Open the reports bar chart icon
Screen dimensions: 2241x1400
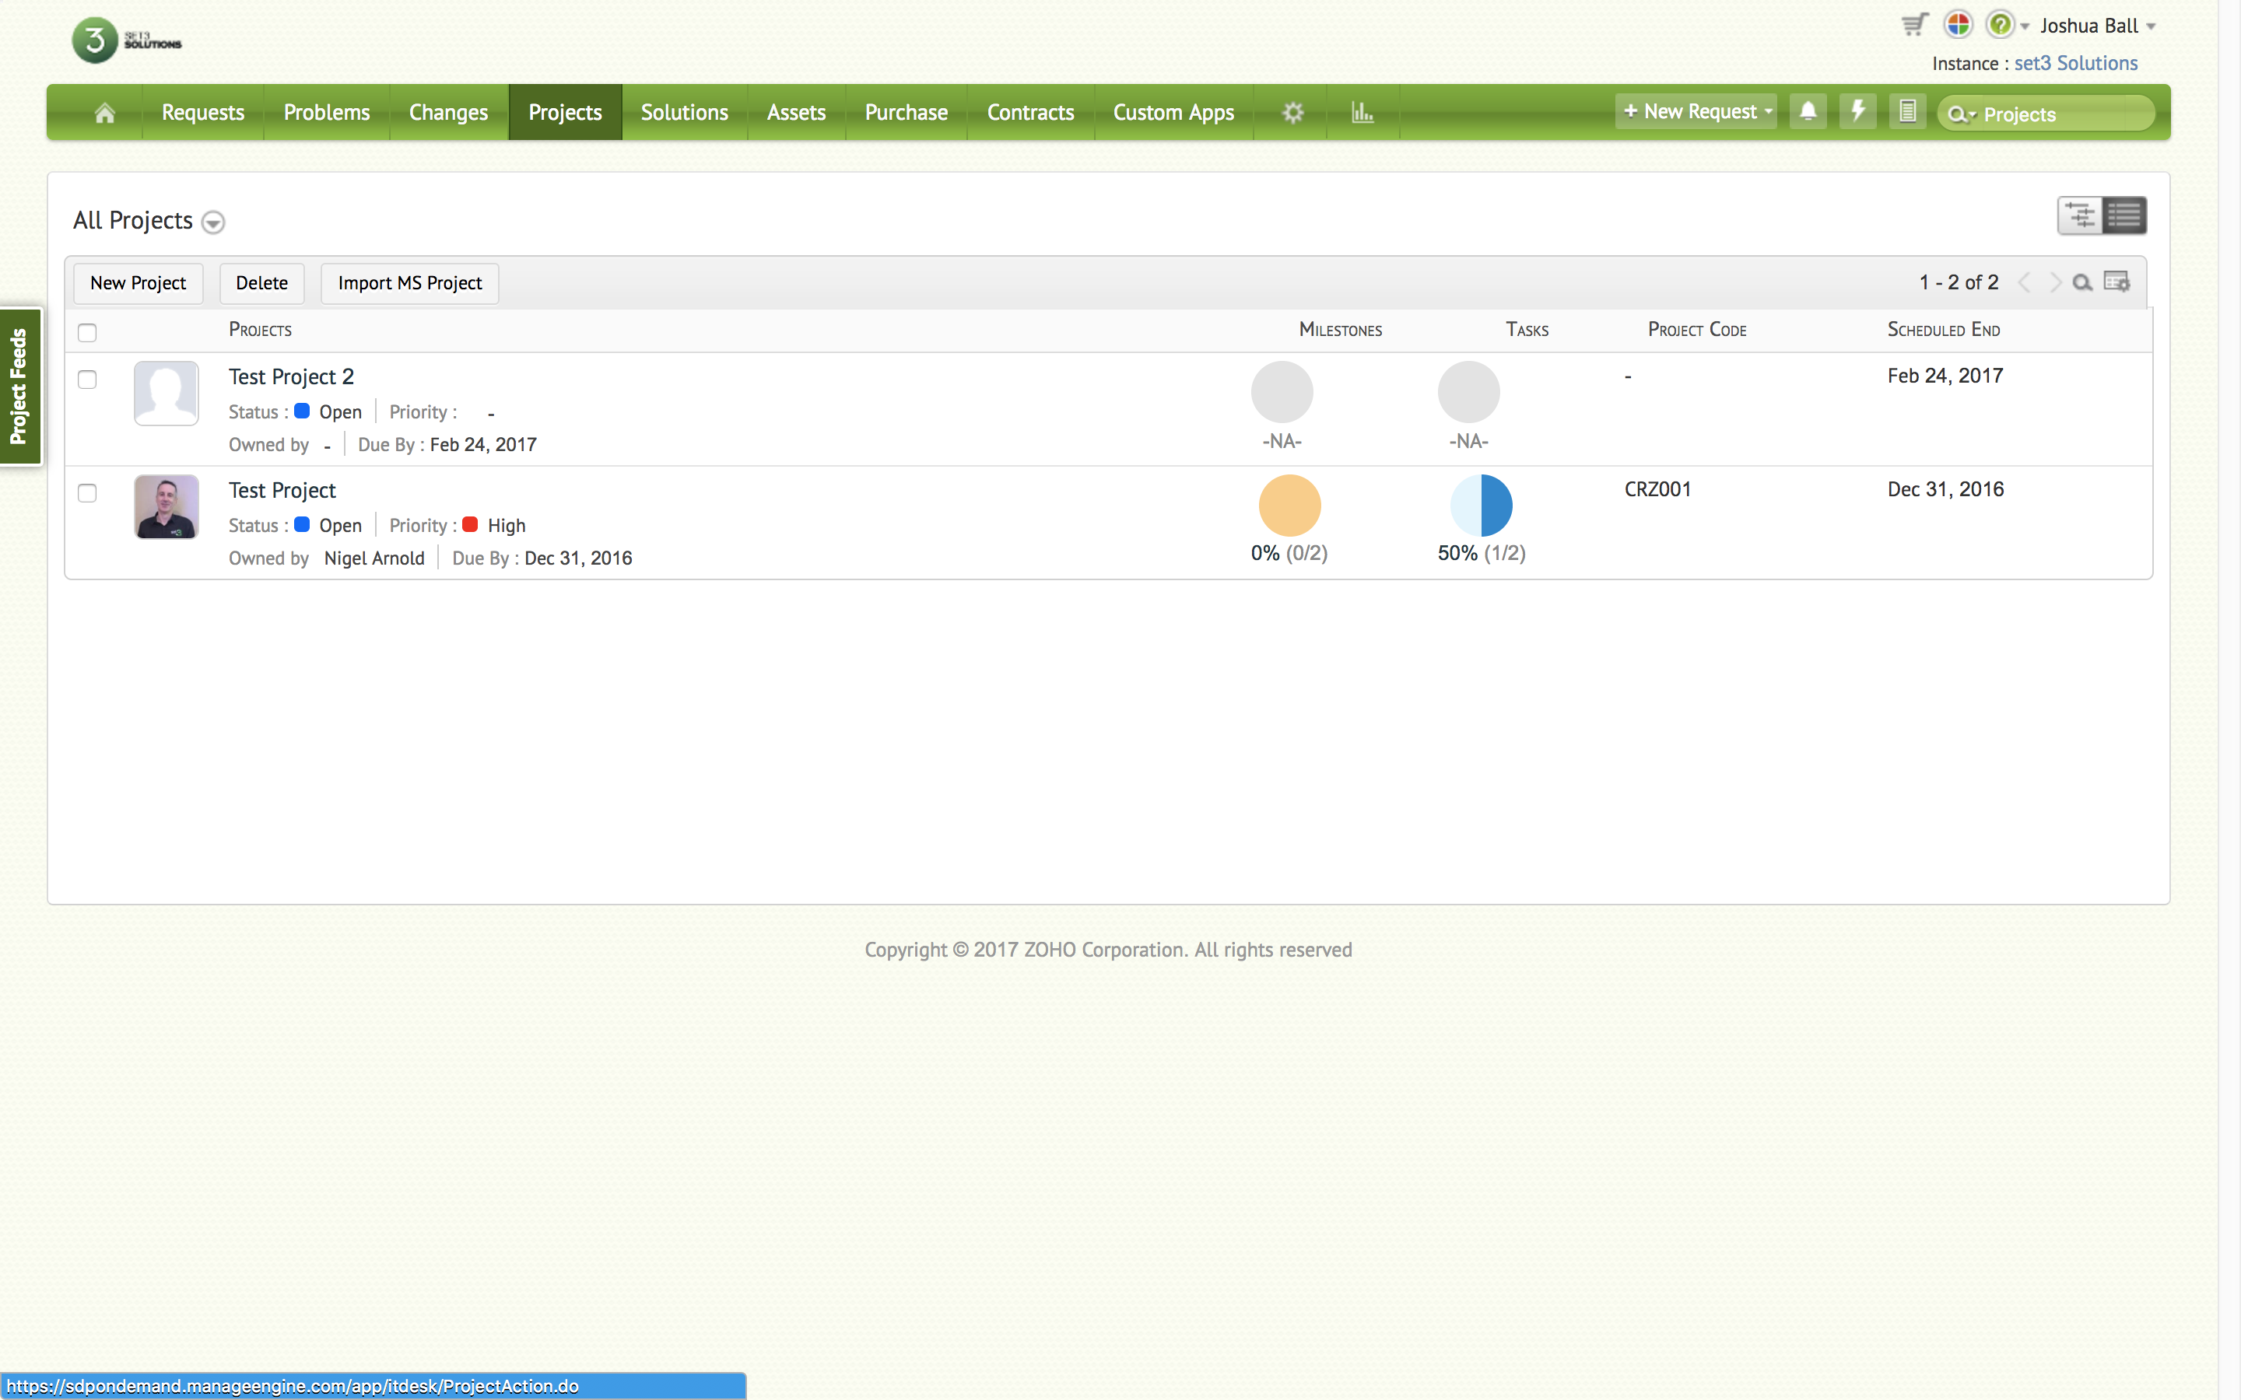[1361, 113]
